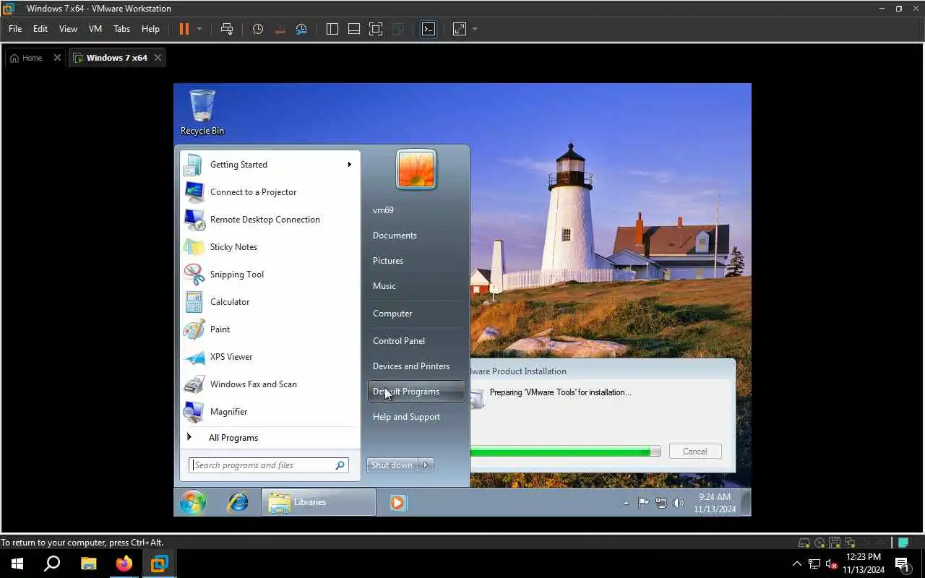Open Documents from the Start menu
Viewport: 925px width, 578px height.
point(416,236)
